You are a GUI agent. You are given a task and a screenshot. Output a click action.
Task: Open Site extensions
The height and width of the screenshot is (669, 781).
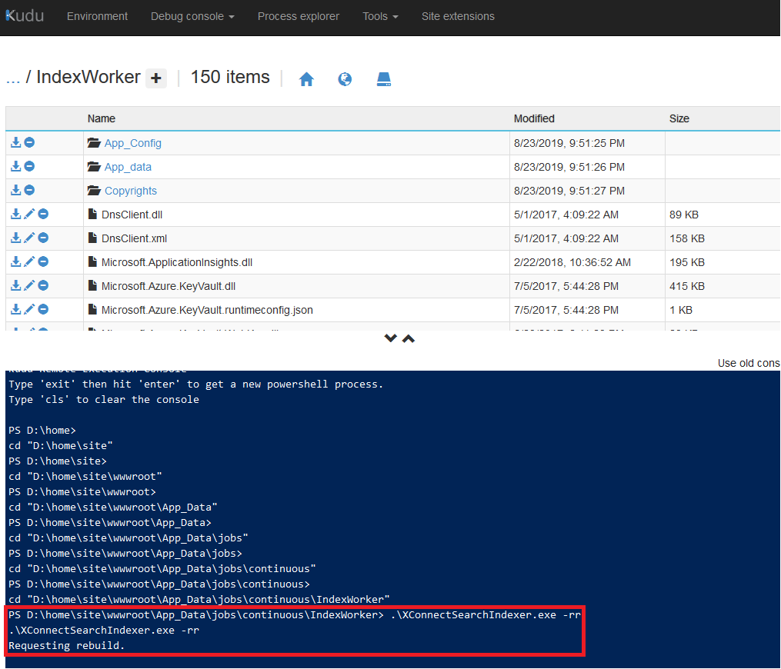tap(459, 16)
